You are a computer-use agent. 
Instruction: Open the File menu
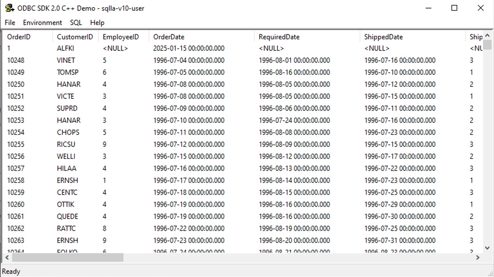tap(9, 23)
